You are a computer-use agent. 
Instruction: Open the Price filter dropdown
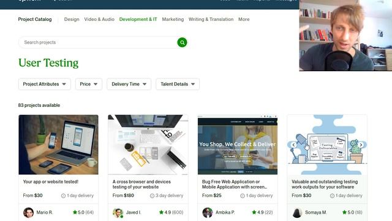coord(89,84)
